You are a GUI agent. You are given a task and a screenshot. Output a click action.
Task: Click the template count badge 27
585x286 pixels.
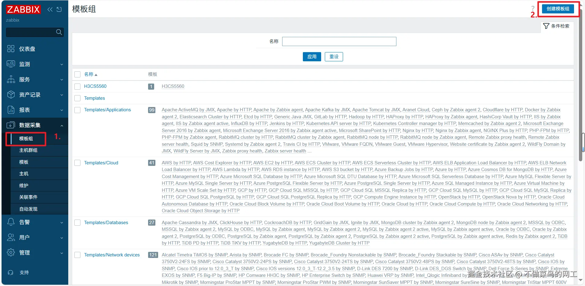click(x=152, y=223)
